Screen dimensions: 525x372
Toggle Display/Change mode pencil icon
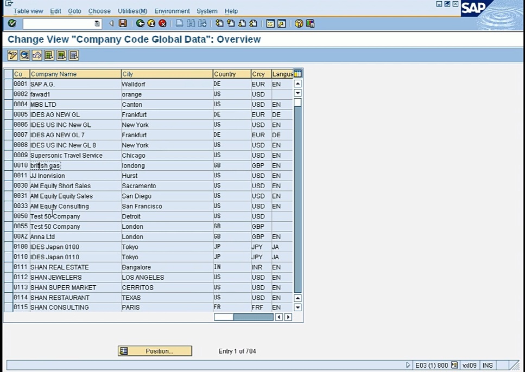pos(12,55)
